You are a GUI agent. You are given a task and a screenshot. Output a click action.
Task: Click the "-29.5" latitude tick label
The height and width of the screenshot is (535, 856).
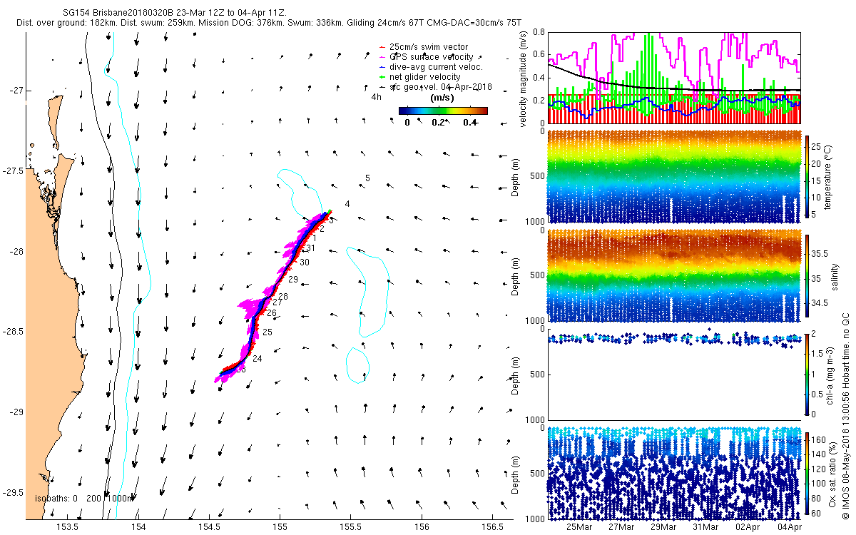pos(14,493)
